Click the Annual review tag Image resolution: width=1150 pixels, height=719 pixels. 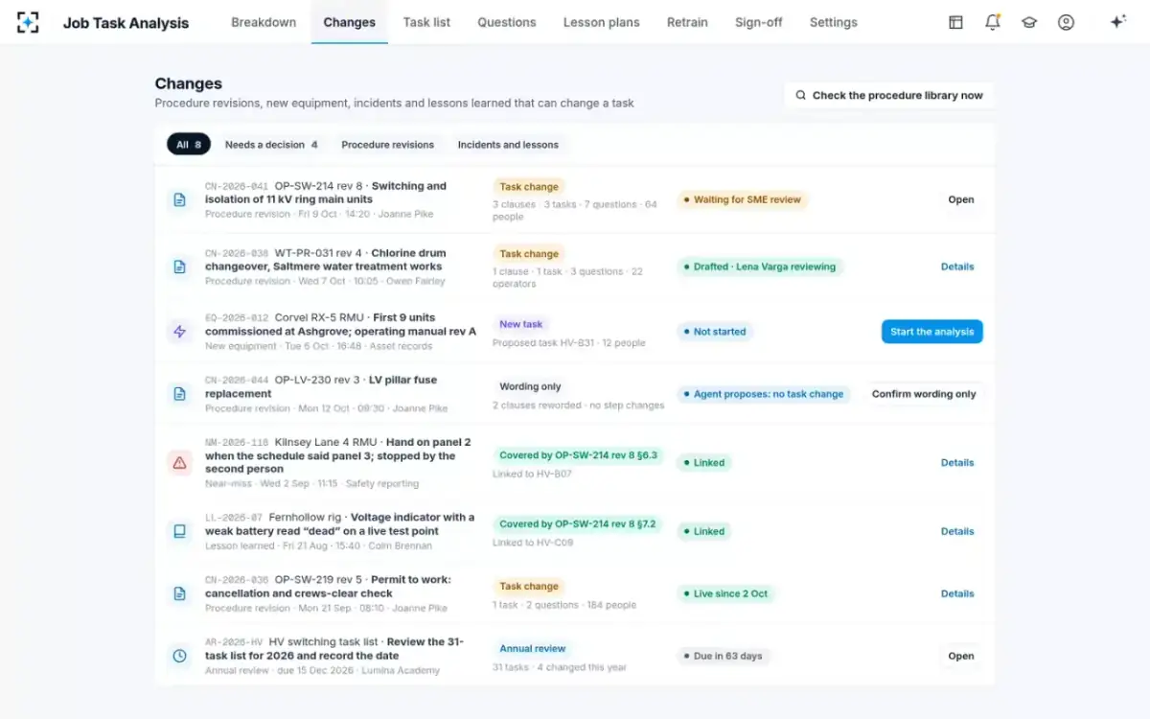click(x=533, y=648)
